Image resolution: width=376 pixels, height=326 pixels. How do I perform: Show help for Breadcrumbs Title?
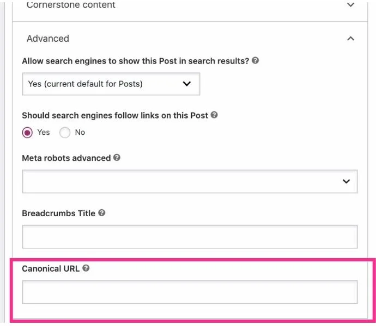[x=101, y=213]
